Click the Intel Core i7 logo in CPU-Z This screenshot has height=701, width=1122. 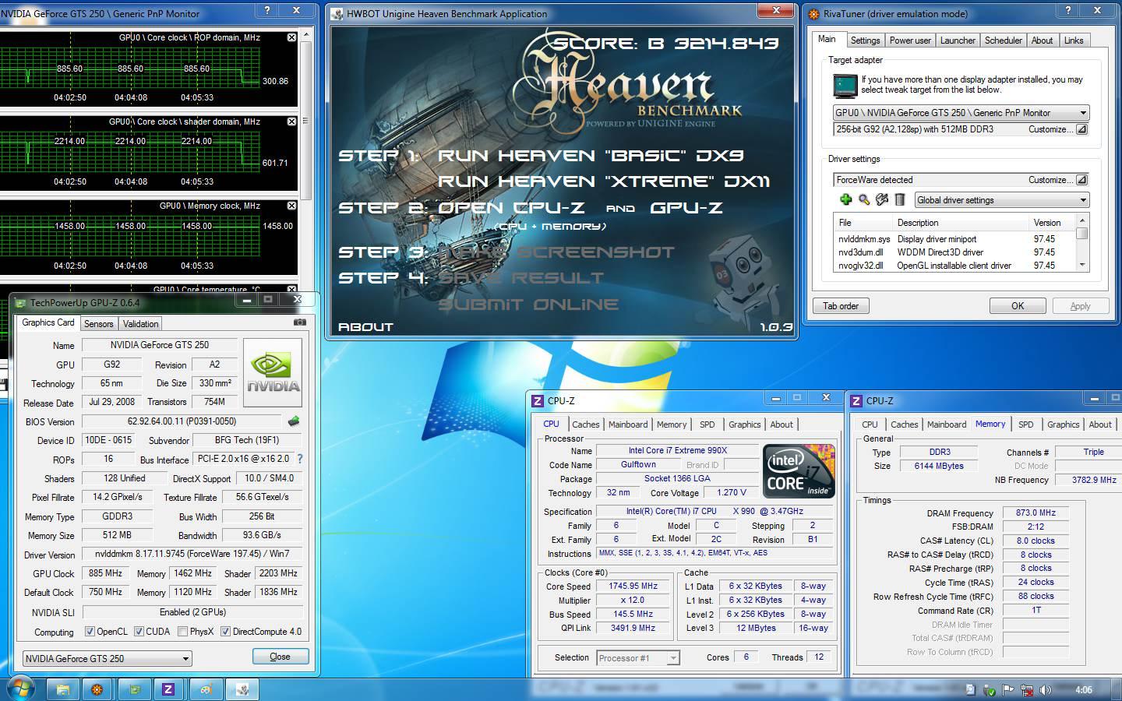point(799,471)
